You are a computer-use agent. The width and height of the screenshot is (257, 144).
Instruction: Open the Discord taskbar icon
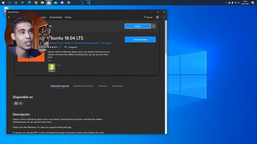point(62,3)
